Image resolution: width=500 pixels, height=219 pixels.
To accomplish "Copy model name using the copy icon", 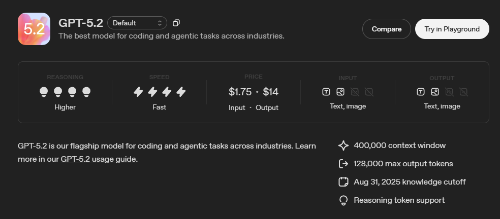I will [176, 23].
